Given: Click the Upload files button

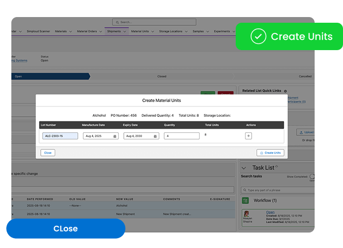Looking at the screenshot, I should click(x=306, y=132).
